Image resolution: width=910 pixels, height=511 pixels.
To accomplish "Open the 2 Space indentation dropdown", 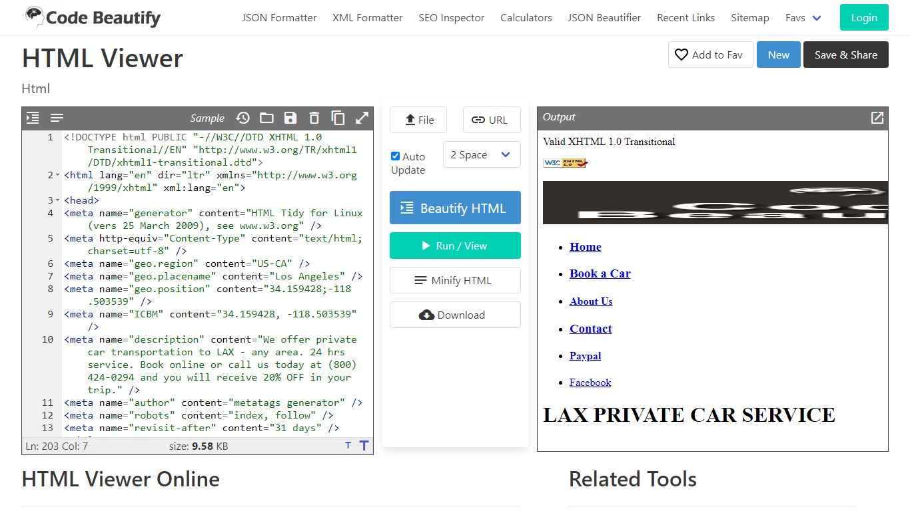I will pyautogui.click(x=482, y=154).
